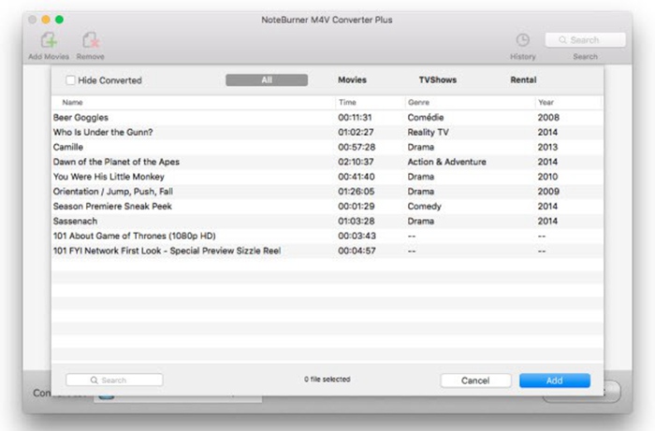Sort list by Name column header
Viewport: 655px width, 431px height.
click(x=73, y=102)
